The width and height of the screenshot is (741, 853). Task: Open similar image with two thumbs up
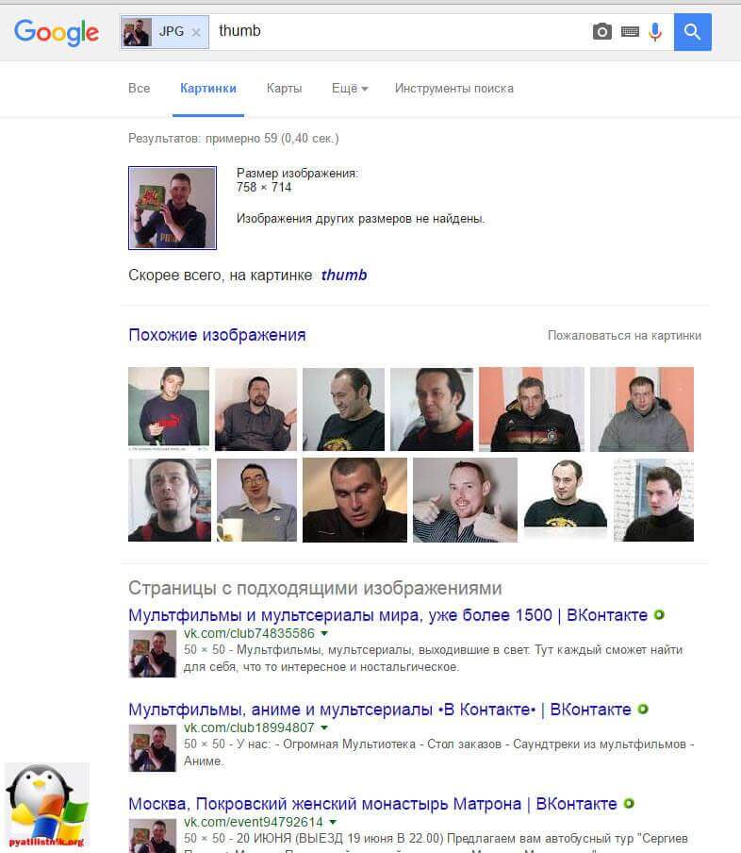[465, 500]
